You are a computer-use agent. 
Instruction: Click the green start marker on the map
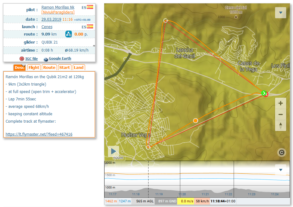point(263,93)
